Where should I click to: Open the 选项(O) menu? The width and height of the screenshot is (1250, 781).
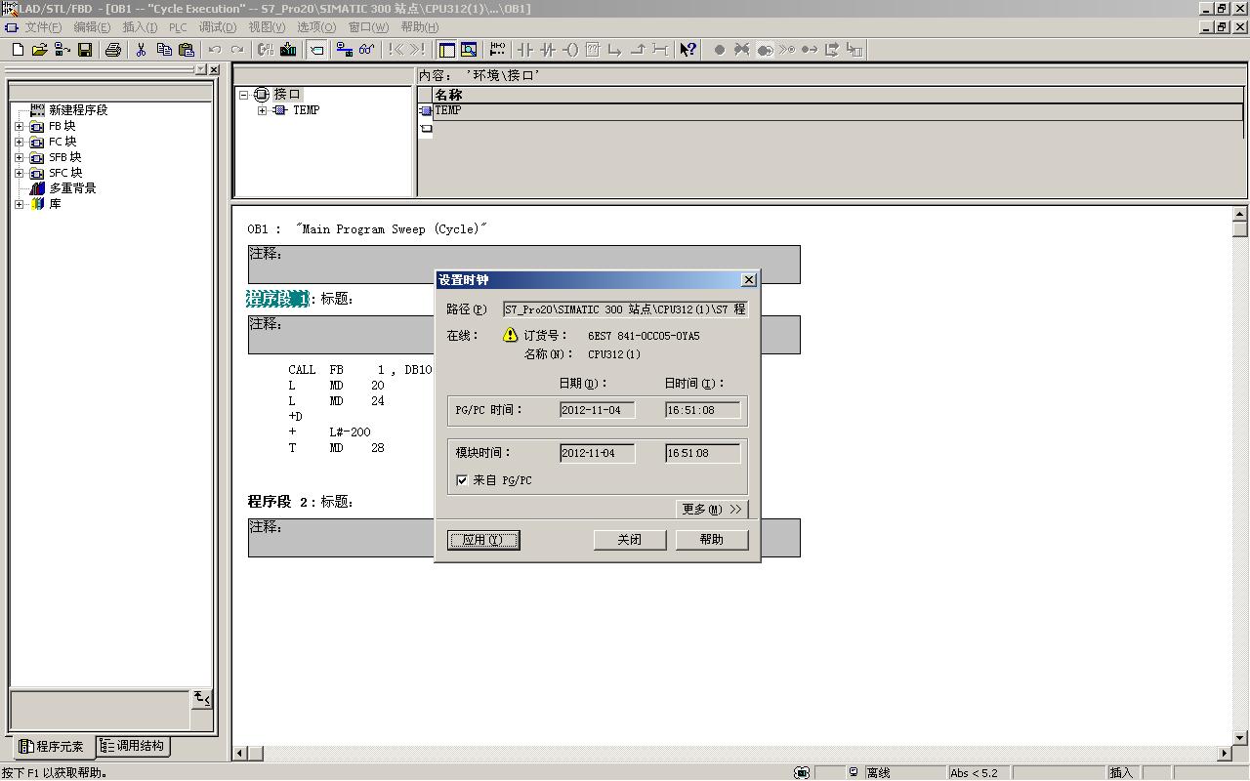coord(316,27)
